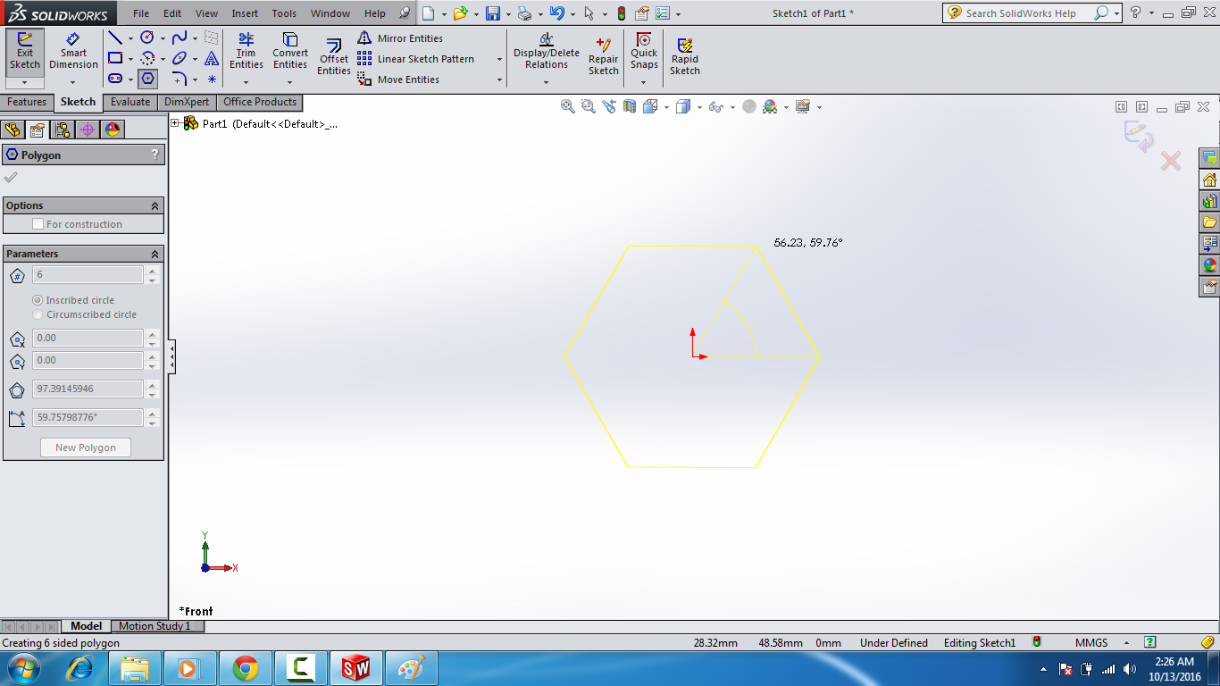Open the Windows Start menu

point(22,668)
